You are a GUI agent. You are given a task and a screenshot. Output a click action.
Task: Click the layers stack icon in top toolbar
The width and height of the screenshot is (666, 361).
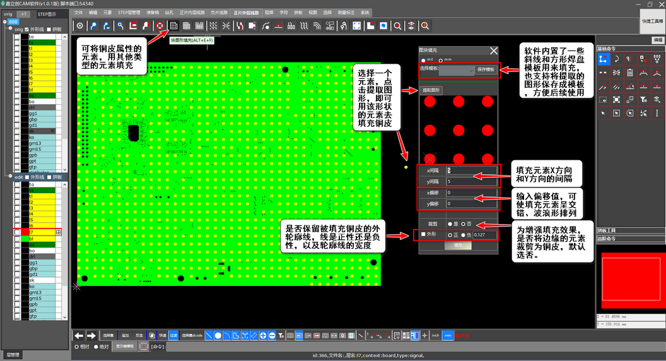click(411, 26)
